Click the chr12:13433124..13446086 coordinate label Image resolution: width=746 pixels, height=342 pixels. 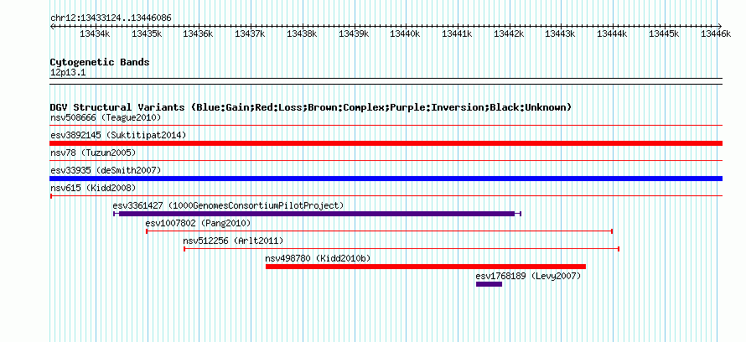(x=111, y=18)
